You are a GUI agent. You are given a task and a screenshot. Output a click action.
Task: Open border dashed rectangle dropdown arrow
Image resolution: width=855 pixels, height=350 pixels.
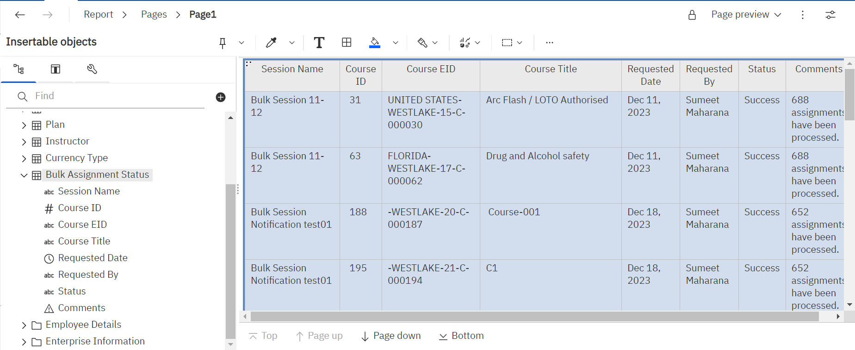520,43
